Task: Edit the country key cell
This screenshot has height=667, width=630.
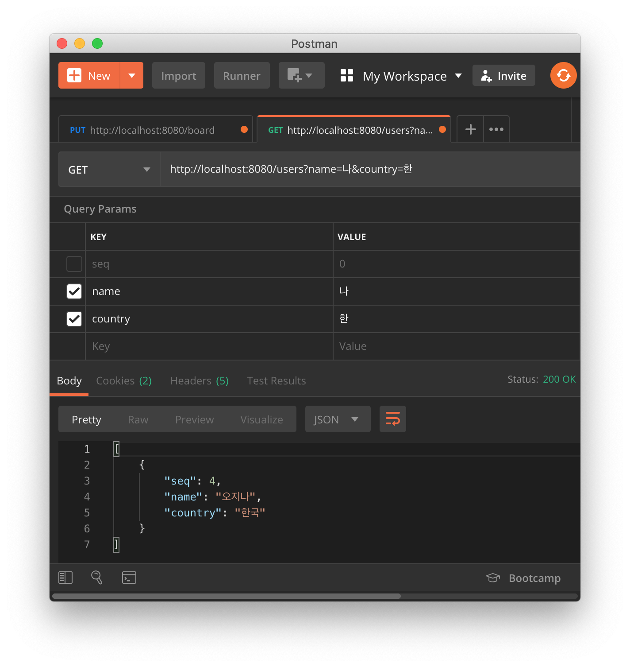Action: (x=209, y=319)
